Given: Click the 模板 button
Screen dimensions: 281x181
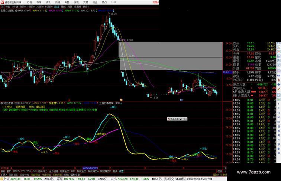Looking at the screenshot, I should (220, 171).
